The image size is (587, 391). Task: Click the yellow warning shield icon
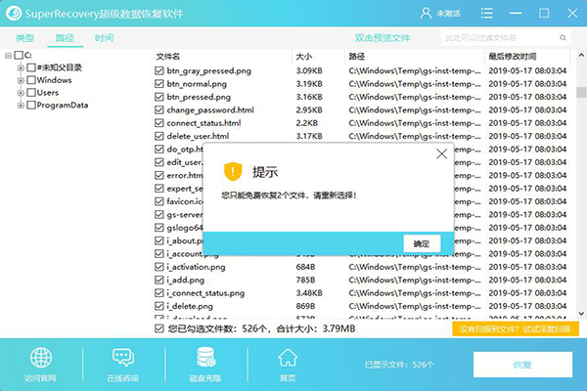pos(233,171)
